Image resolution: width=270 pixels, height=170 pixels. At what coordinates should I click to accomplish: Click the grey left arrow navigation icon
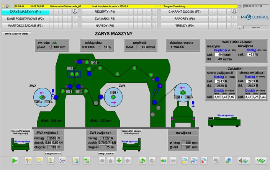[x=102, y=161]
